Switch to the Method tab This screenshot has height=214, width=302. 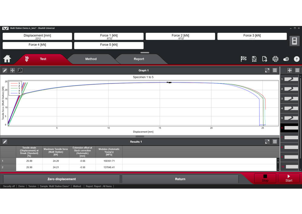coord(91,59)
